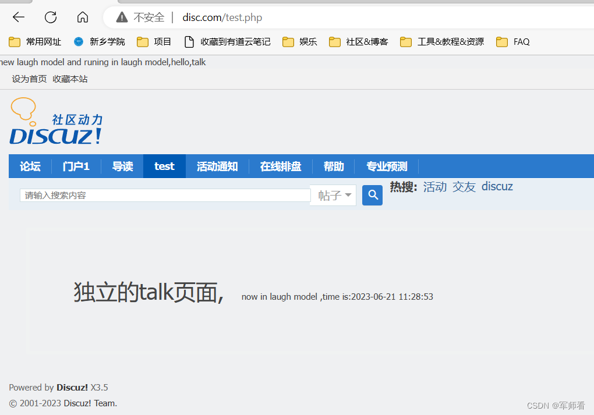Click inside the search input box
The image size is (594, 415).
(x=163, y=195)
